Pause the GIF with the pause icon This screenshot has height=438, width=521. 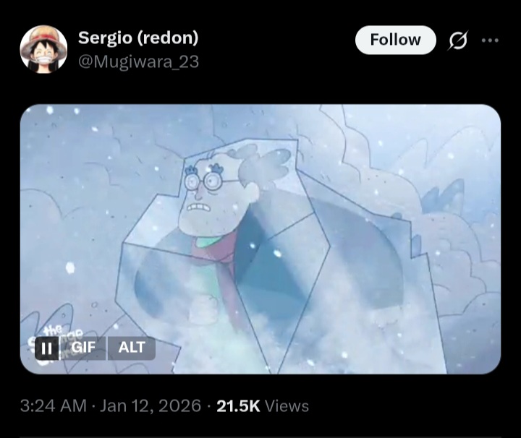tap(47, 348)
